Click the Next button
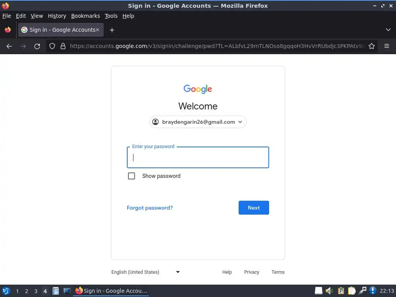Viewport: 396px width, 297px height. [254, 208]
